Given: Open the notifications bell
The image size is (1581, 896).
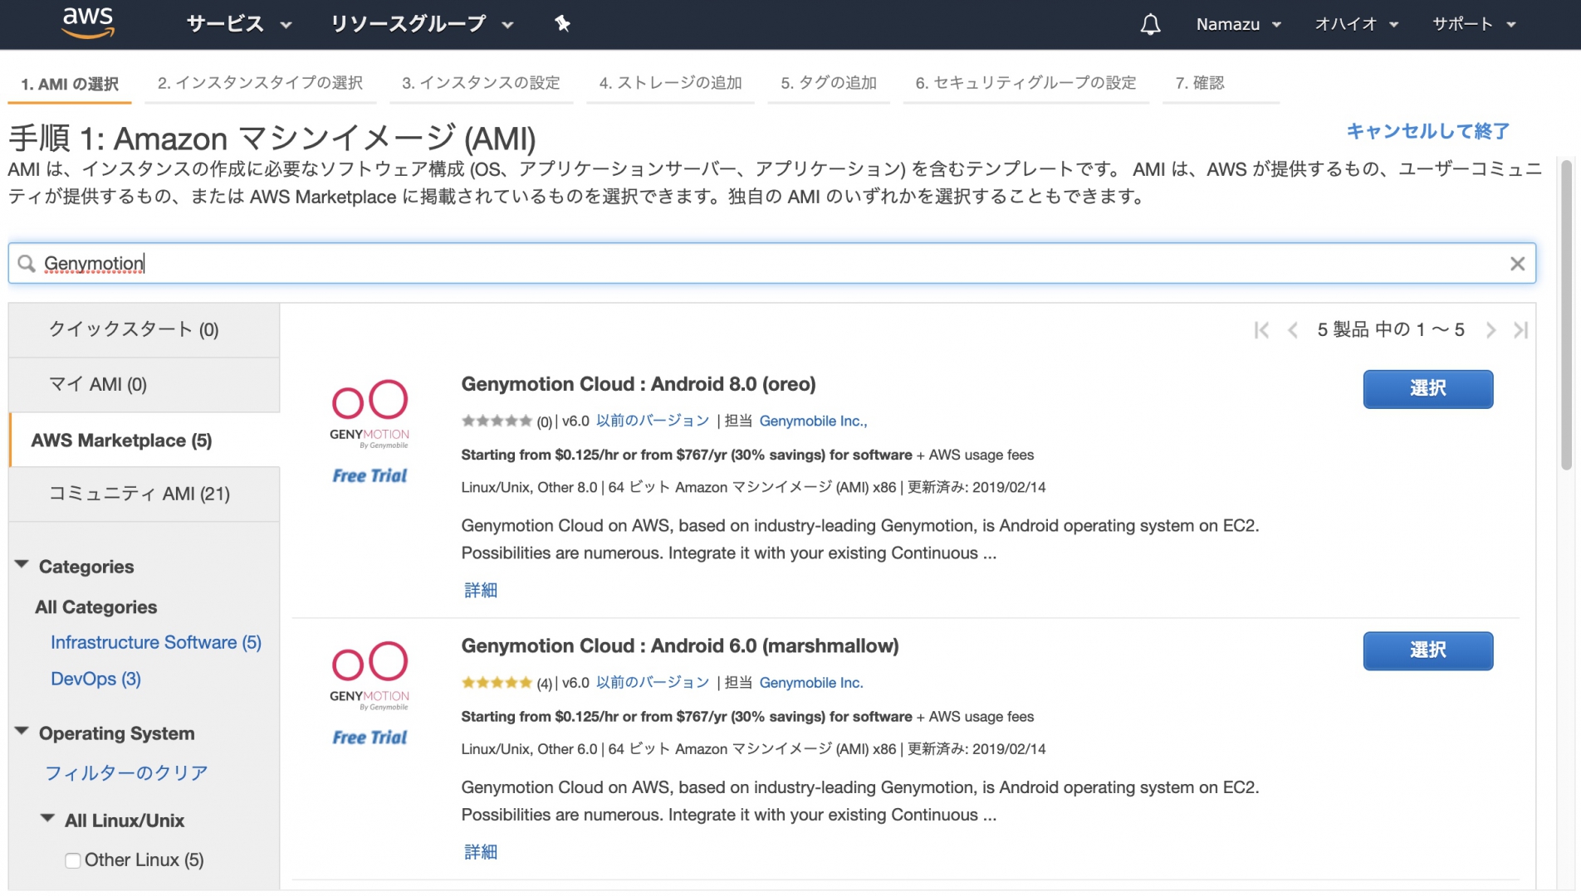Looking at the screenshot, I should pos(1150,24).
